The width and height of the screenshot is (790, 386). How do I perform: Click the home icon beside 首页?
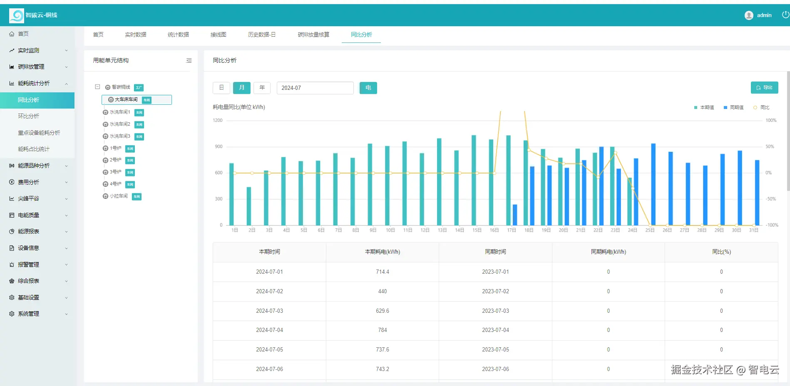[x=12, y=34]
